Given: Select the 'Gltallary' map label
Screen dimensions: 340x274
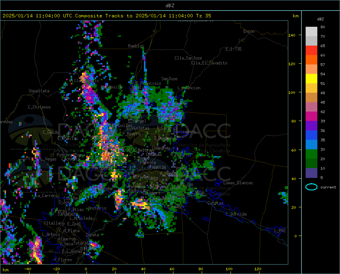Looking at the screenshot, I should pyautogui.click(x=54, y=223).
